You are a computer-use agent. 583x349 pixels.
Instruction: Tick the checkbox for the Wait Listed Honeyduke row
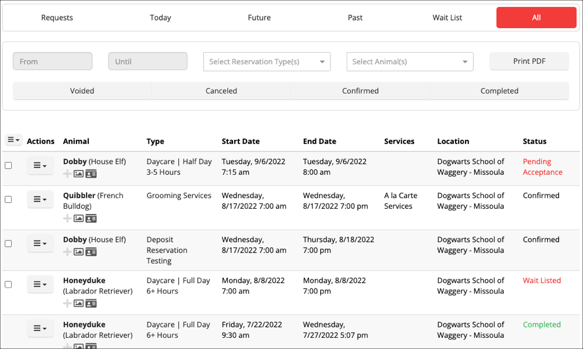(8, 285)
